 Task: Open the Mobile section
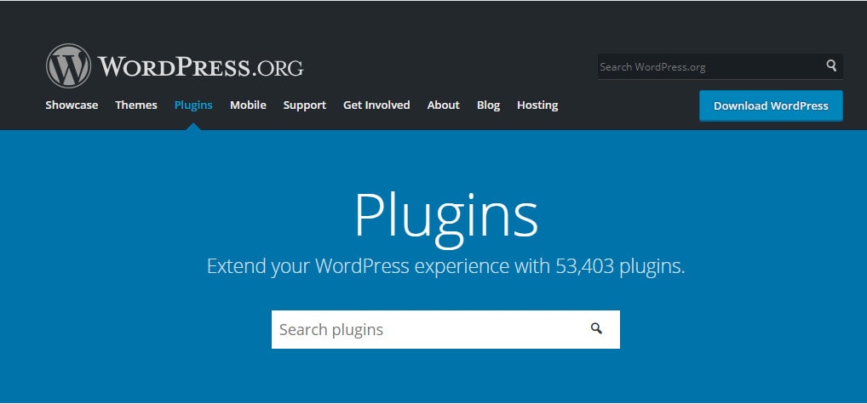click(x=249, y=105)
